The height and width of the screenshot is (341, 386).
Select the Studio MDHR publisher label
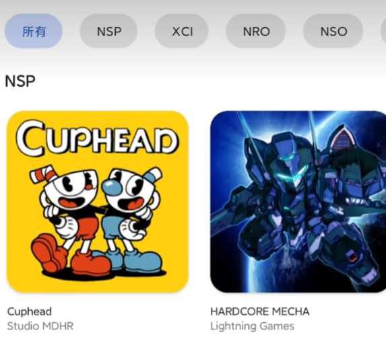point(40,326)
